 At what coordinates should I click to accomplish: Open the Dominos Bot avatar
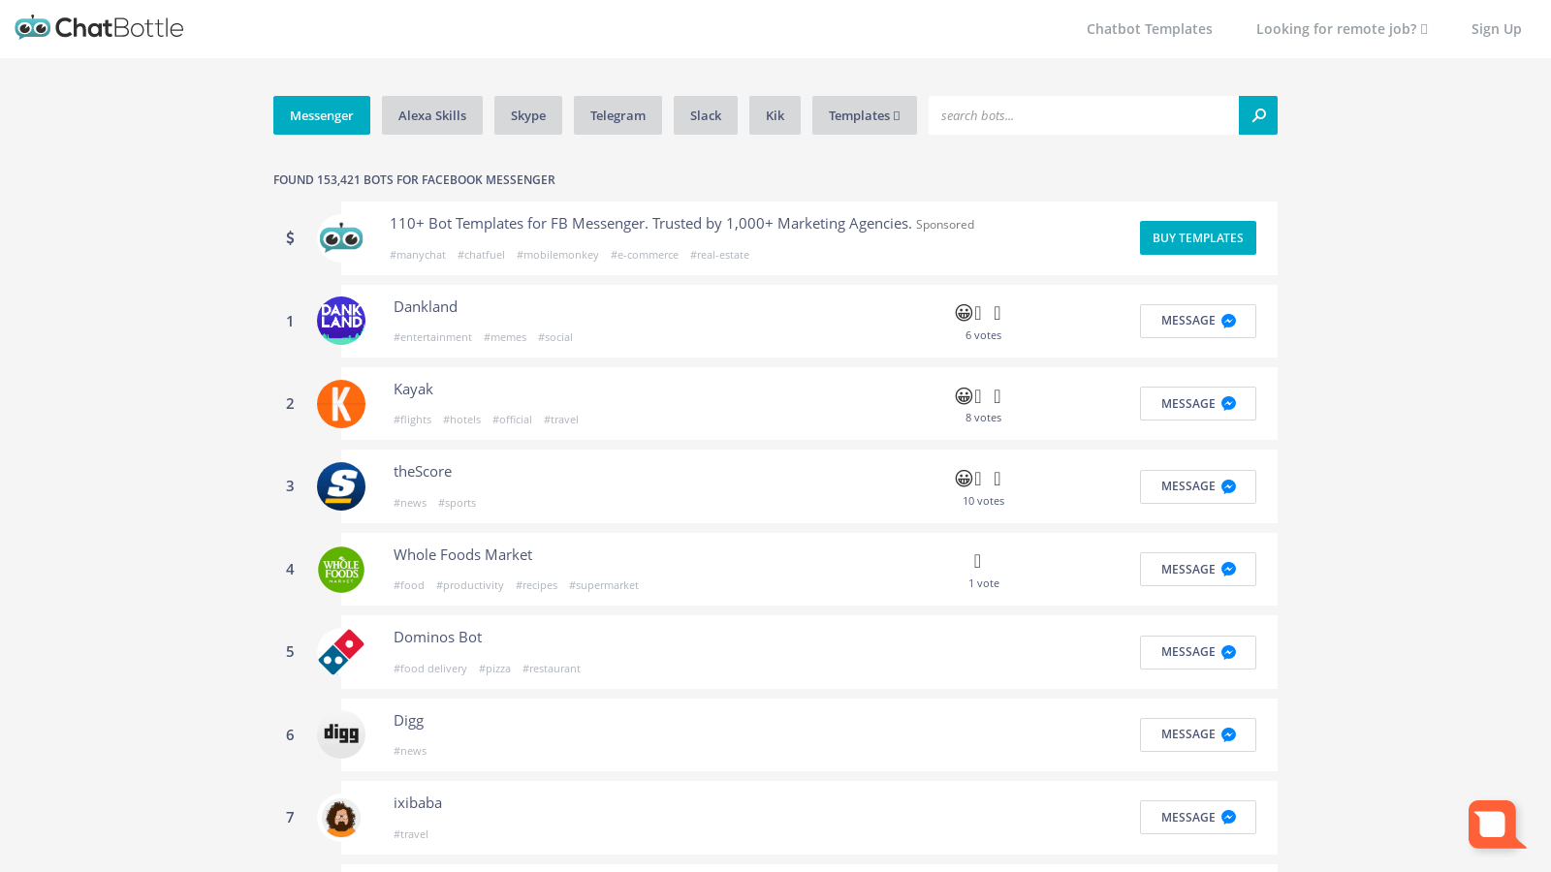coord(341,652)
